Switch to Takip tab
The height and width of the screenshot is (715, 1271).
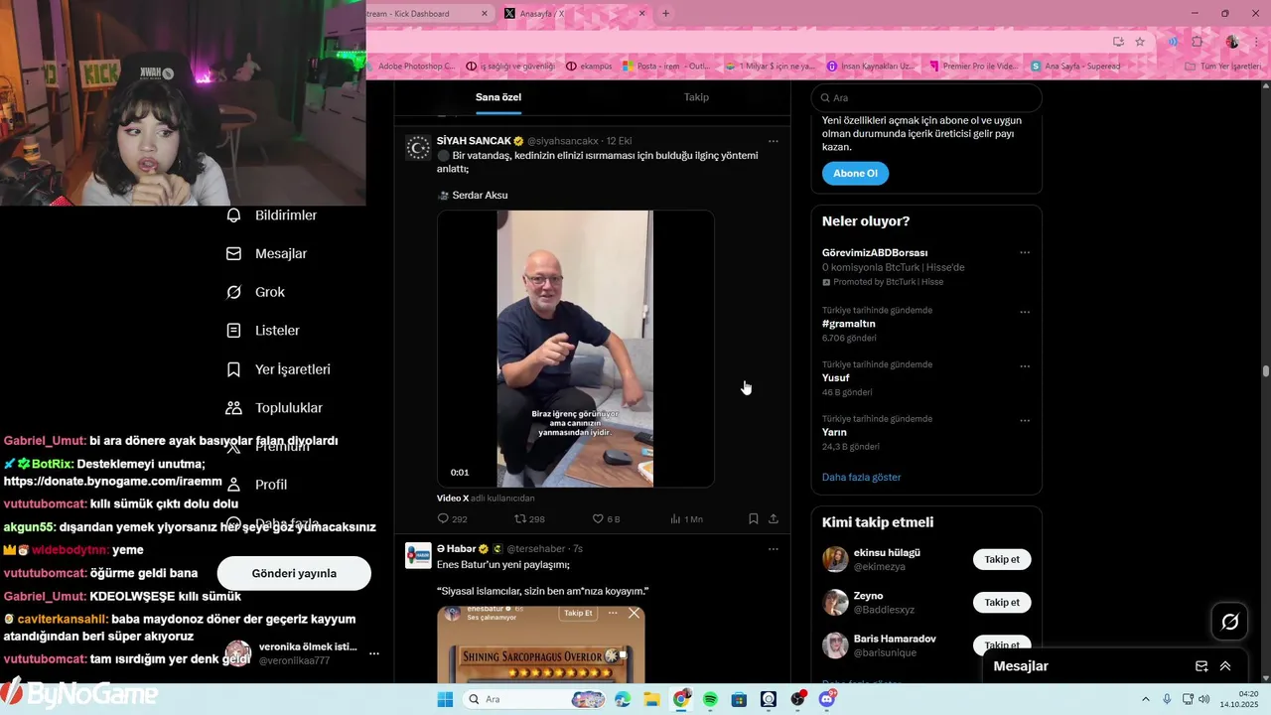tap(696, 97)
